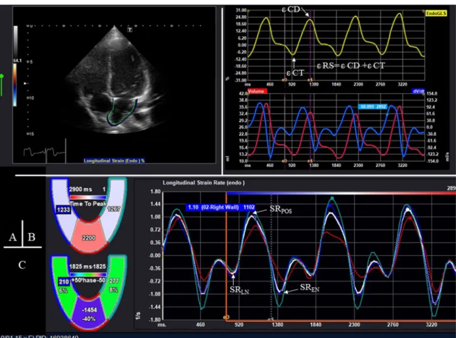This screenshot has height=338, width=456.
Task: Click the 6% left phase percentage
Action: [63, 291]
